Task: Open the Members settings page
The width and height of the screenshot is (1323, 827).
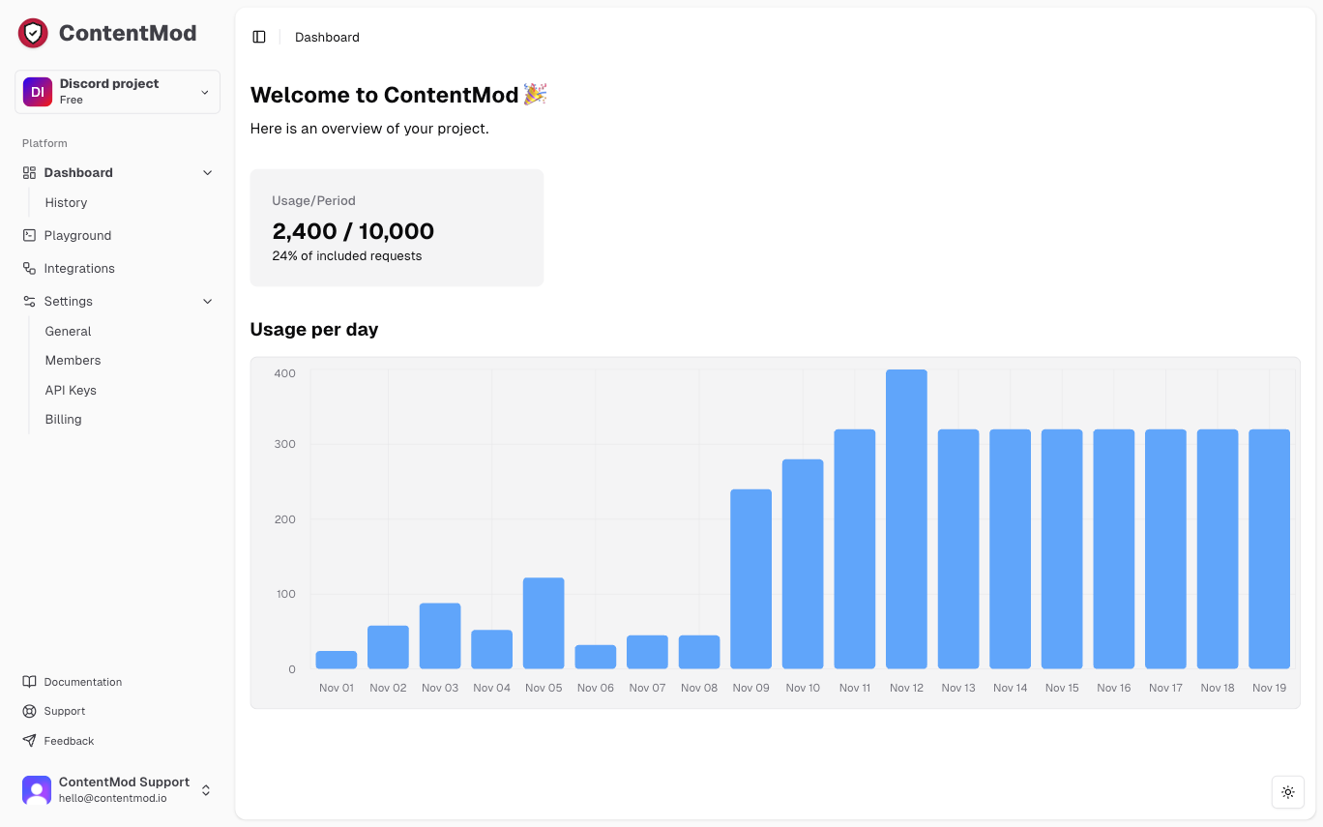Action: click(73, 360)
